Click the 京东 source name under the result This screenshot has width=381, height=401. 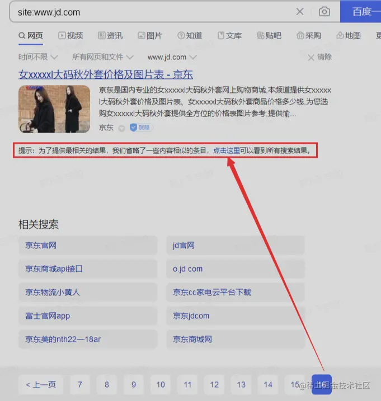coord(106,128)
